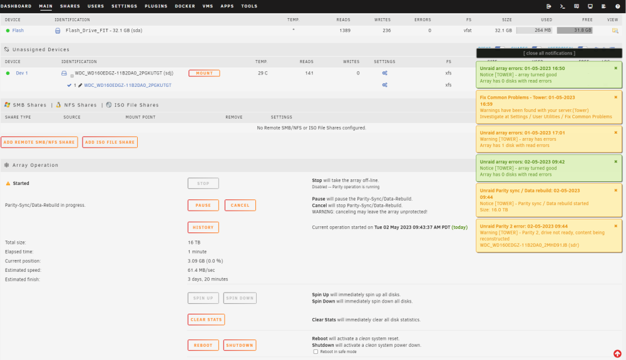This screenshot has height=360, width=626.
Task: Click the logout icon in top bar
Action: click(549, 6)
